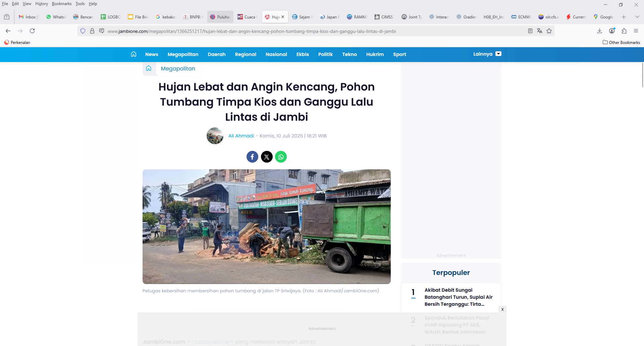Click the page vertical scrollbar
Screen dimensions: 644x346
pos(642,74)
